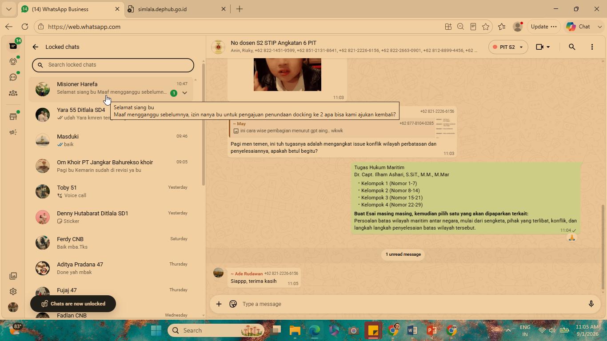Open attach menu with plus icon

point(219,304)
